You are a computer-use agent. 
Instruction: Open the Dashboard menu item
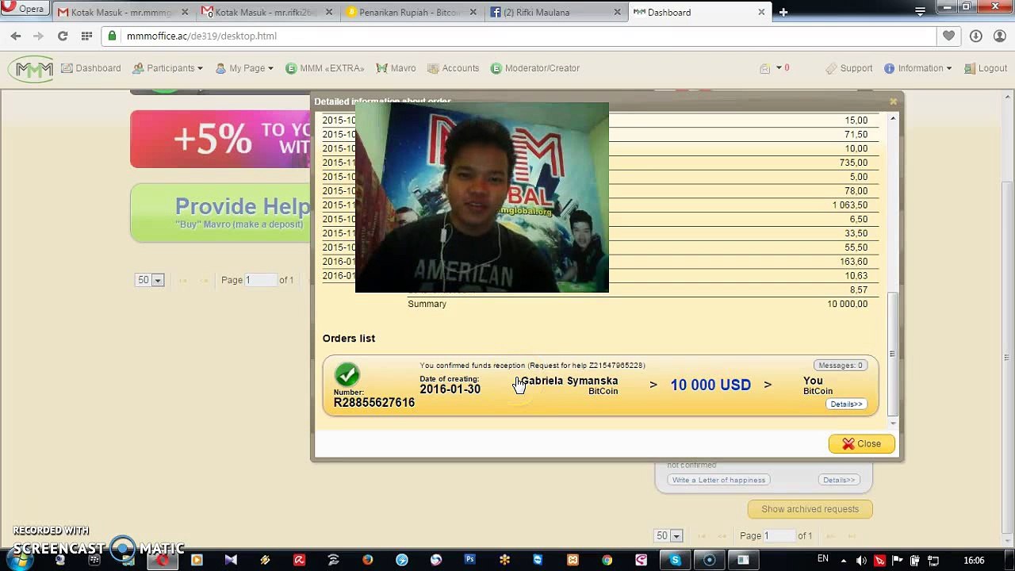tap(91, 68)
